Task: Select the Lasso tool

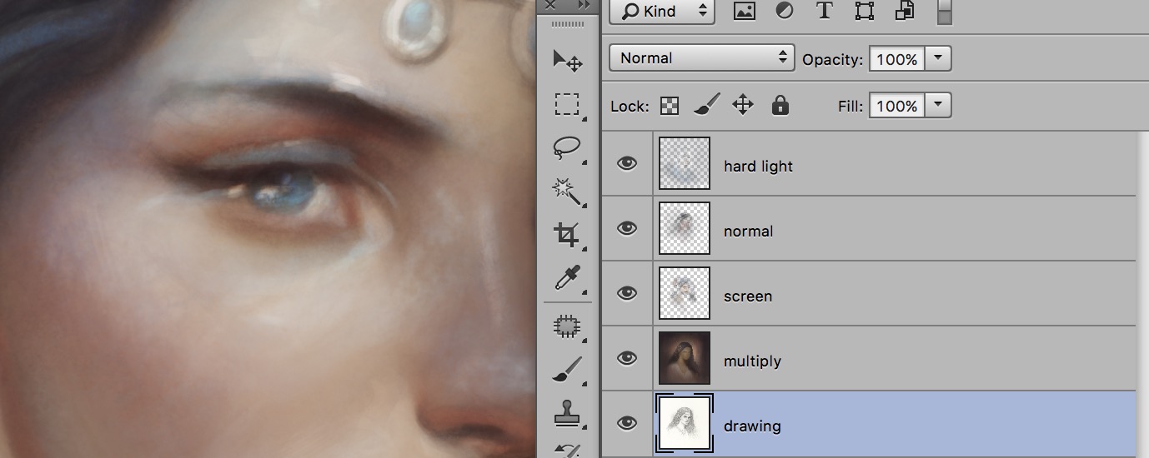Action: tap(568, 148)
